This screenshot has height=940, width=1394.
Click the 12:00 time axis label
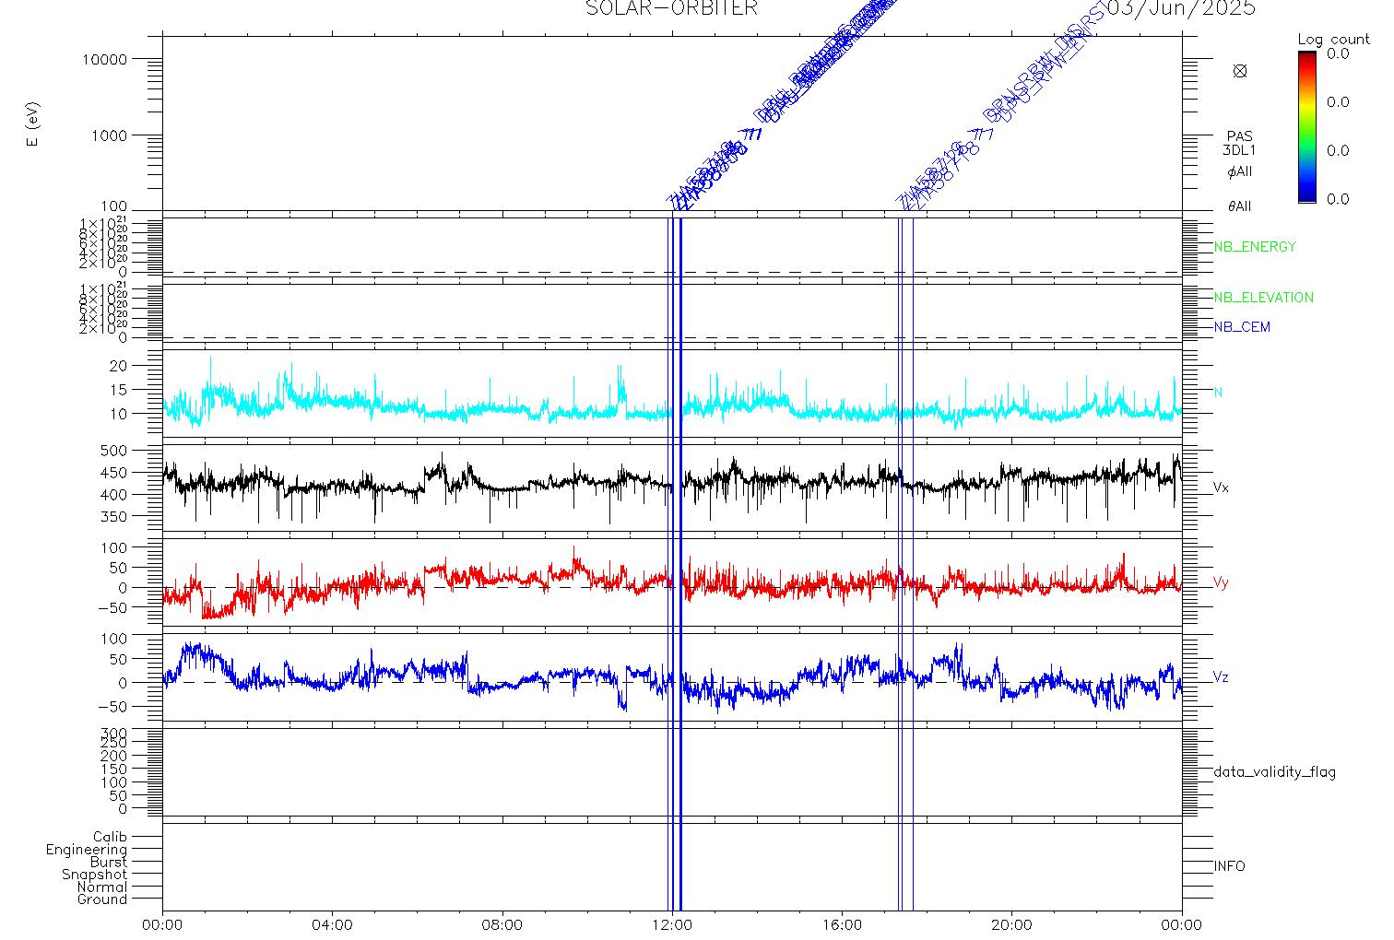click(672, 925)
